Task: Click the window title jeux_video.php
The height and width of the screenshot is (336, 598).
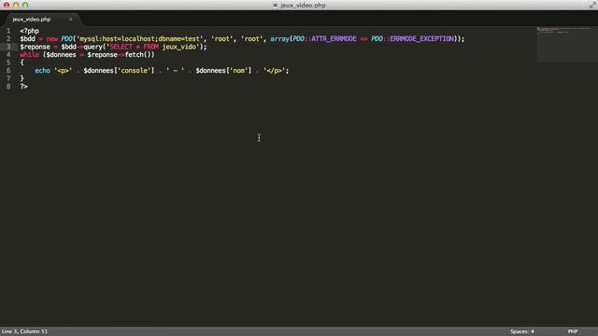Action: pyautogui.click(x=303, y=6)
